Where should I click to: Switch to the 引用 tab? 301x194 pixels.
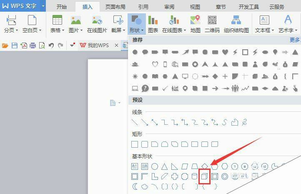[x=143, y=7]
